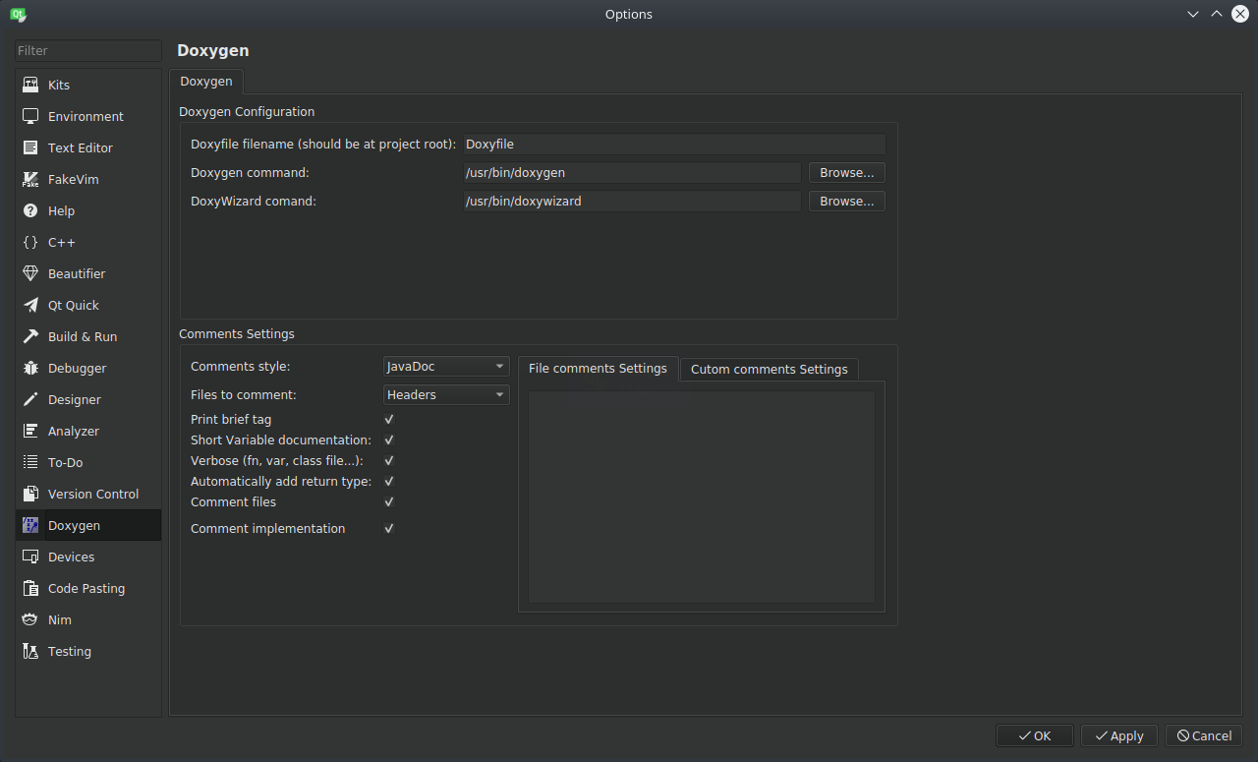Click the sidebar Filter search box
The image size is (1258, 762).
pos(87,51)
